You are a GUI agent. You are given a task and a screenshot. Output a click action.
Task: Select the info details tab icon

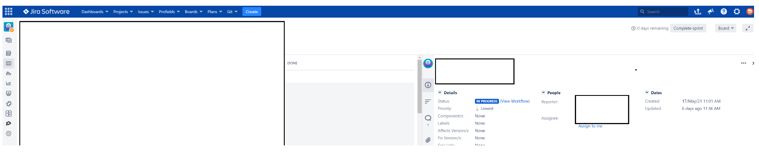pos(428,85)
